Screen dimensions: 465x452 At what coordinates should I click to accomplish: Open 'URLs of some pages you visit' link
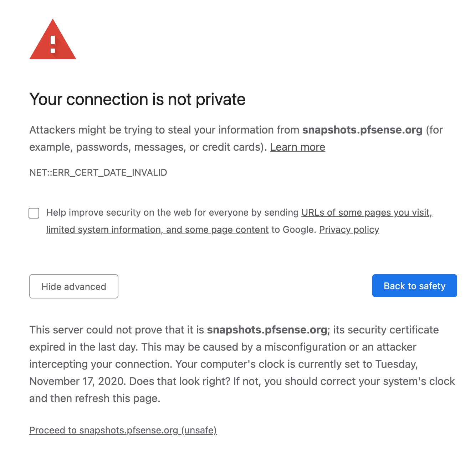point(367,212)
